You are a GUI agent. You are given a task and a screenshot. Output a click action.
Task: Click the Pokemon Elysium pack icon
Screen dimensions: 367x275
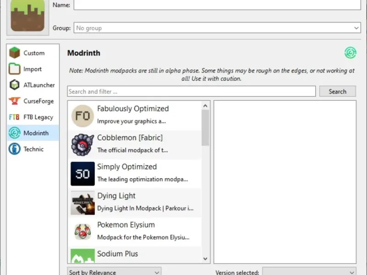point(83,232)
